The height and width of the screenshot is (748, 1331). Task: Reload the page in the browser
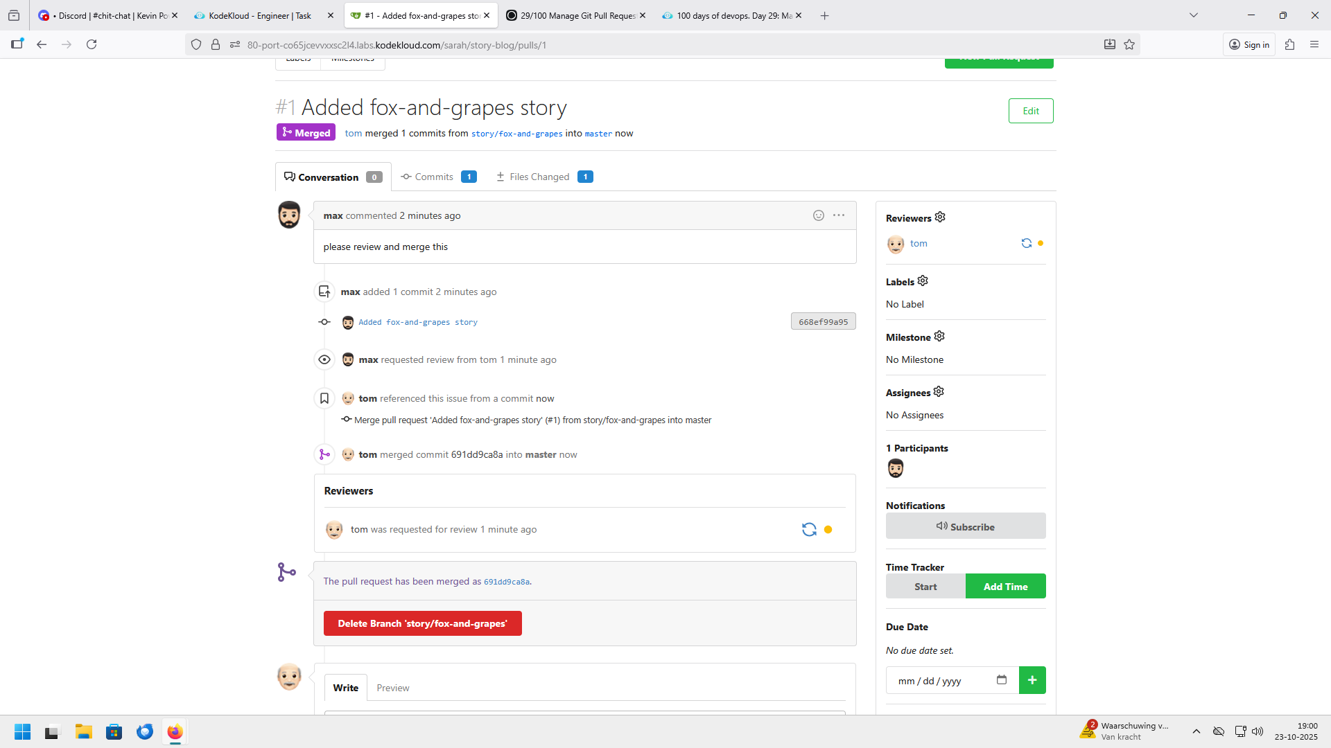(x=92, y=44)
